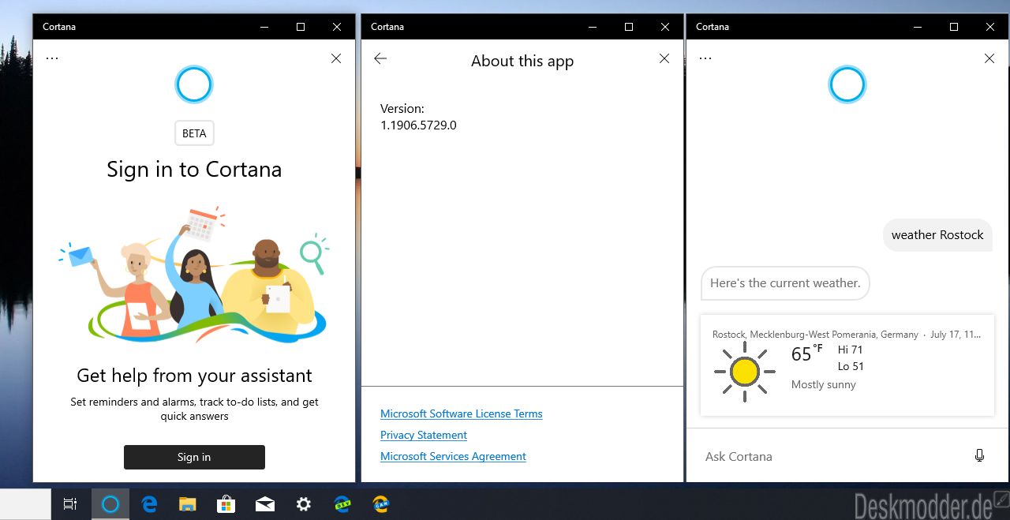Open the Microsoft Services Agreement link

[453, 456]
